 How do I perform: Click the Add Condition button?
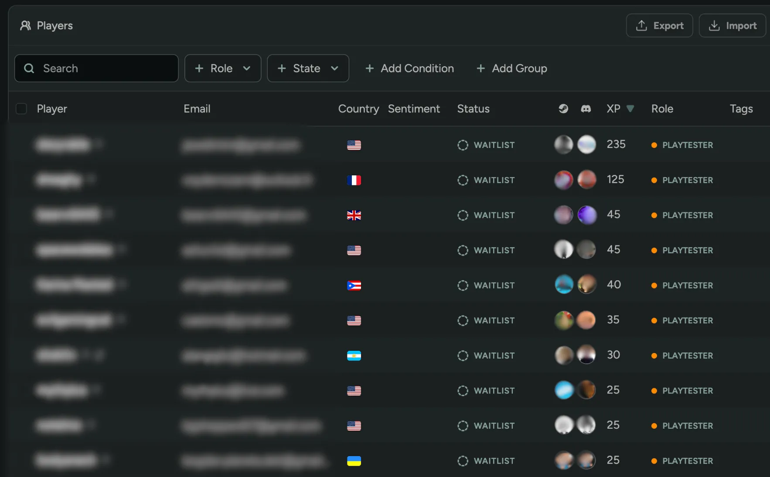[x=409, y=68]
